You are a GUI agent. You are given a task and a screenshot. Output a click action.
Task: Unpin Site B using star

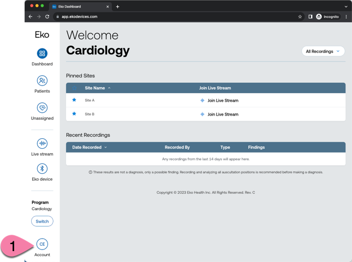click(74, 114)
